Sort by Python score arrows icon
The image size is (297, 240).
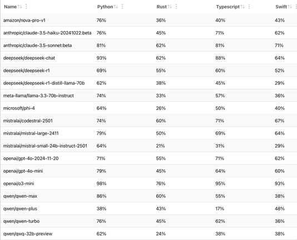pyautogui.click(x=116, y=7)
